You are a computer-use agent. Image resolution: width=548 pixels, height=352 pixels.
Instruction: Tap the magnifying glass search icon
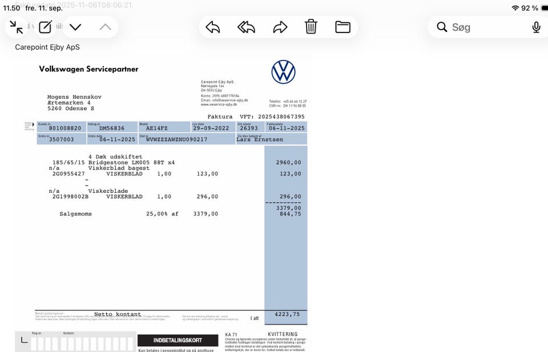(x=442, y=27)
